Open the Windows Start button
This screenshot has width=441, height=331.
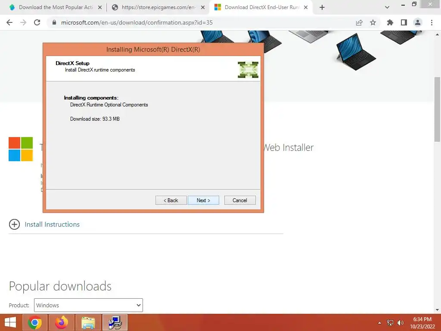pyautogui.click(x=10, y=322)
